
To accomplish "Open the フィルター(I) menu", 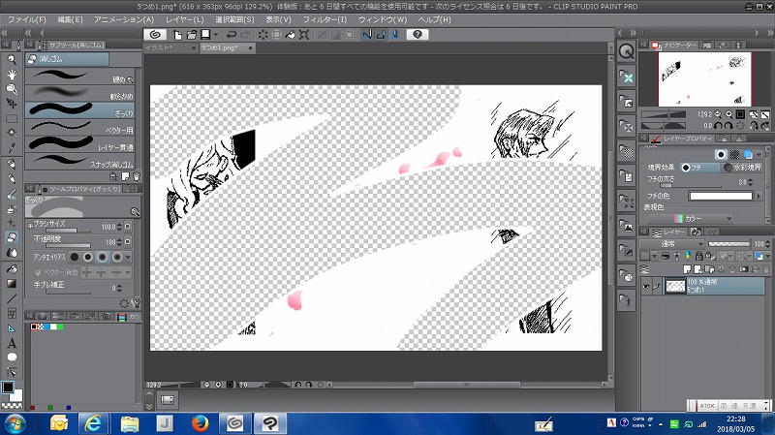I will coord(325,19).
